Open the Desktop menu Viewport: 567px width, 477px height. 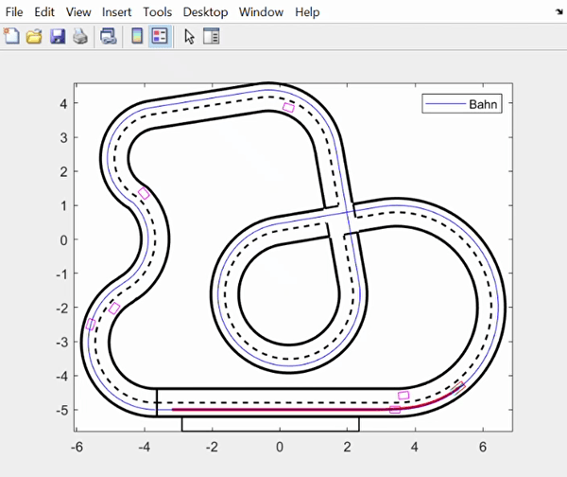click(x=205, y=12)
